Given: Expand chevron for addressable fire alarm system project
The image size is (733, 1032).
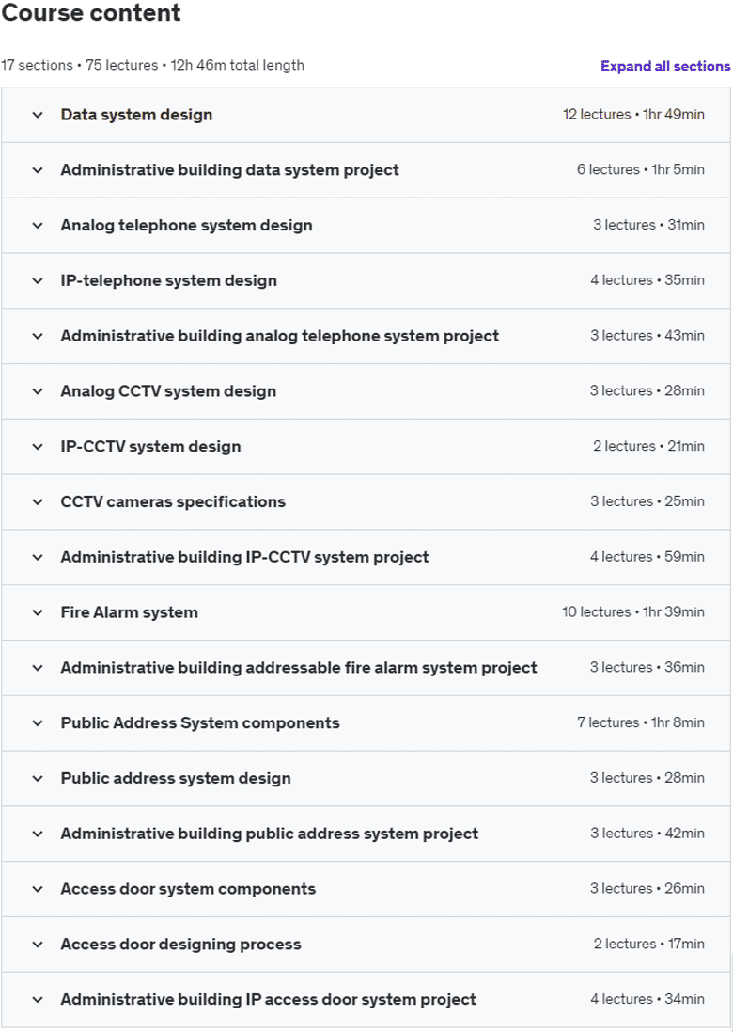Looking at the screenshot, I should 38,667.
